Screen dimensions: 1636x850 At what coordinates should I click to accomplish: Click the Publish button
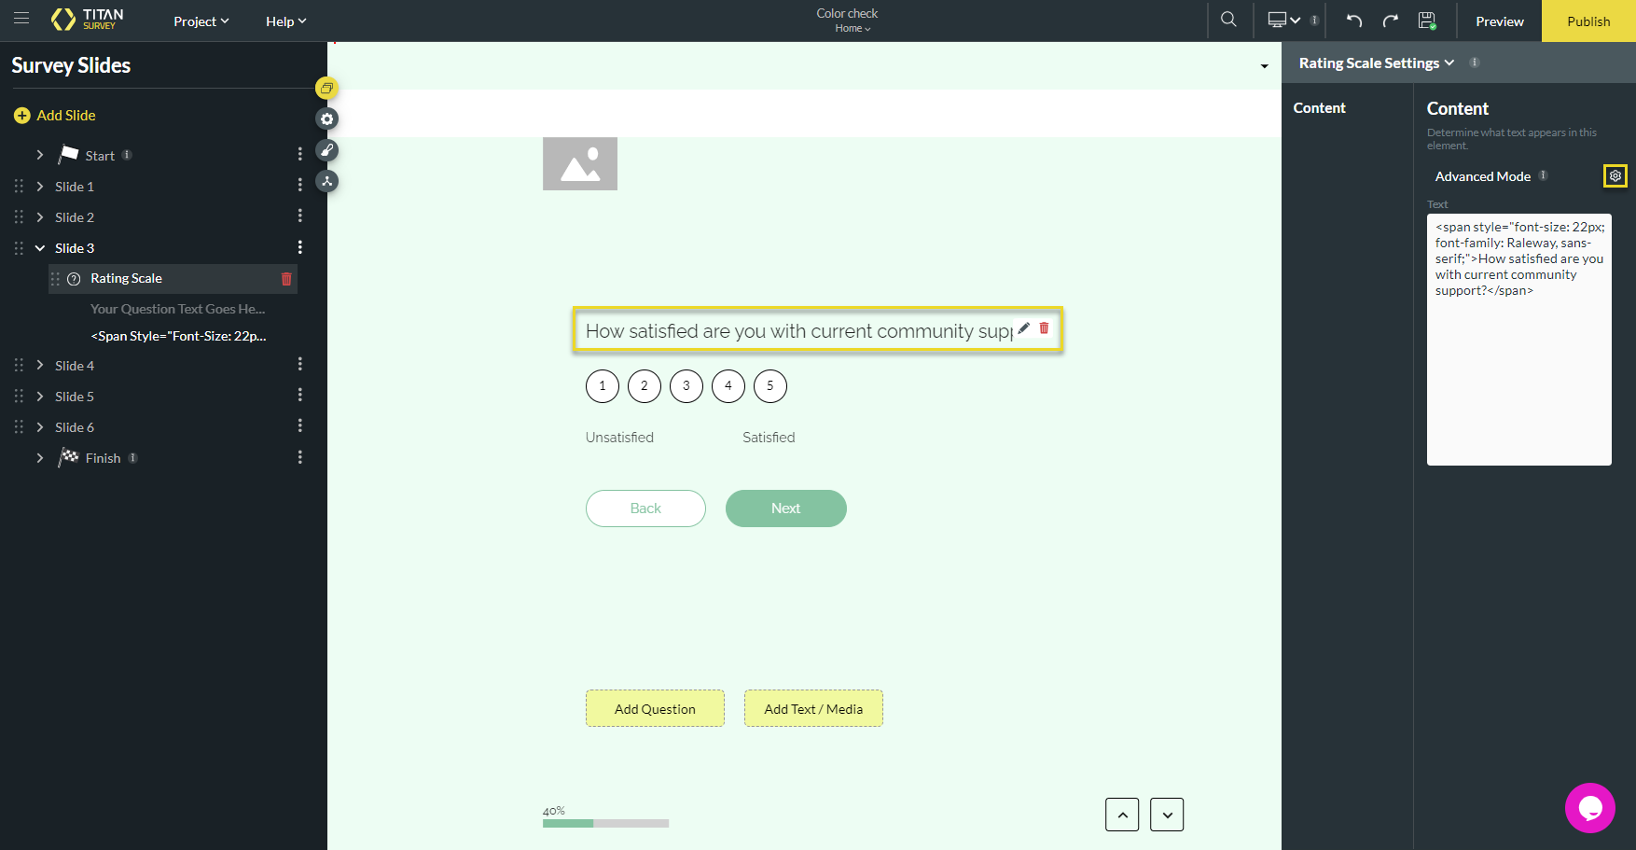pos(1587,21)
